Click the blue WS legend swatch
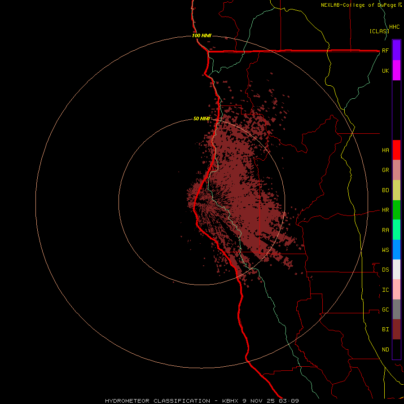Viewport: 404px width, 404px height. pyautogui.click(x=396, y=250)
